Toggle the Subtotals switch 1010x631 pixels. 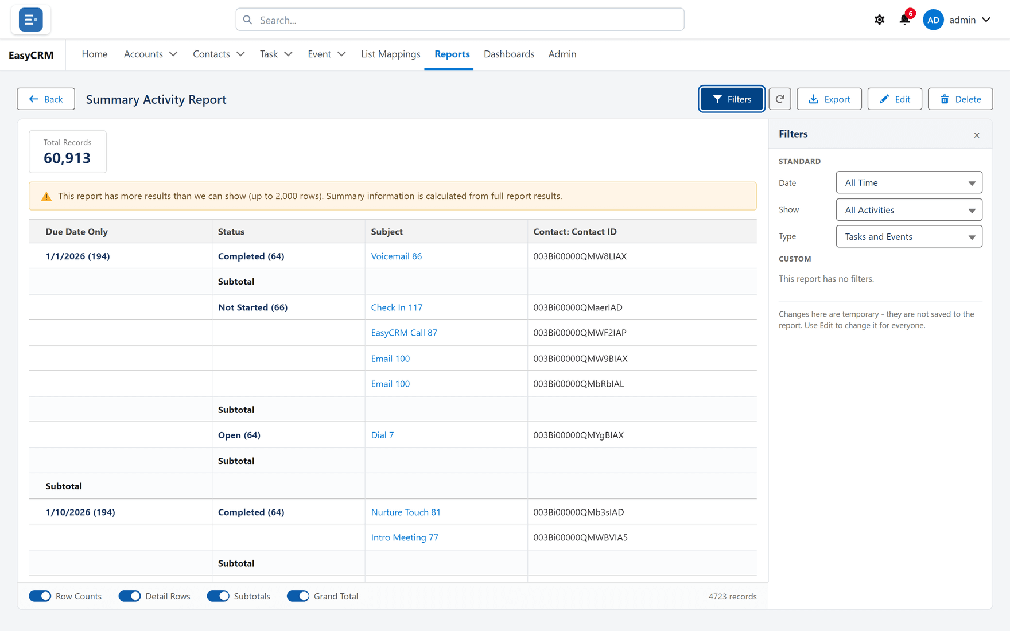pos(218,596)
